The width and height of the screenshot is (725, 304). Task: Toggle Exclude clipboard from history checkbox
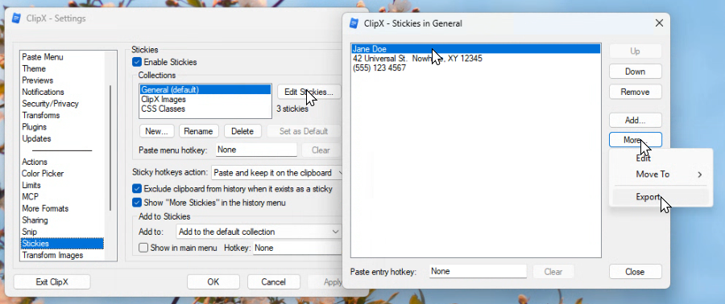click(x=137, y=189)
